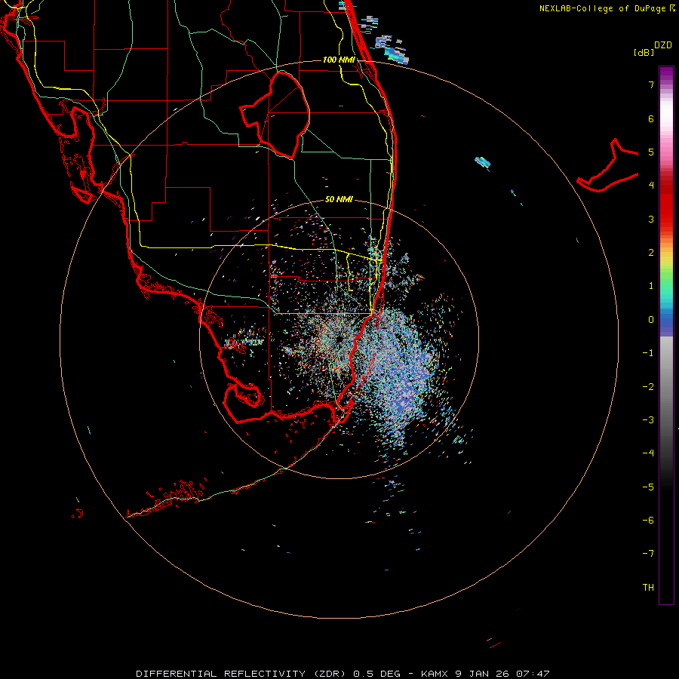Click the -3 value on color scale
Image resolution: width=679 pixels, height=679 pixels.
pyautogui.click(x=648, y=420)
